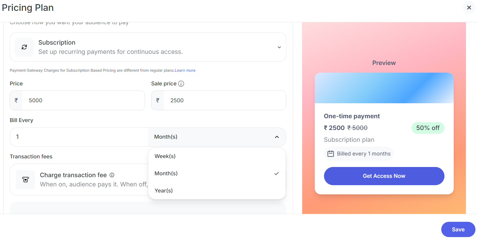Click the rupee symbol beside Price

[16, 100]
